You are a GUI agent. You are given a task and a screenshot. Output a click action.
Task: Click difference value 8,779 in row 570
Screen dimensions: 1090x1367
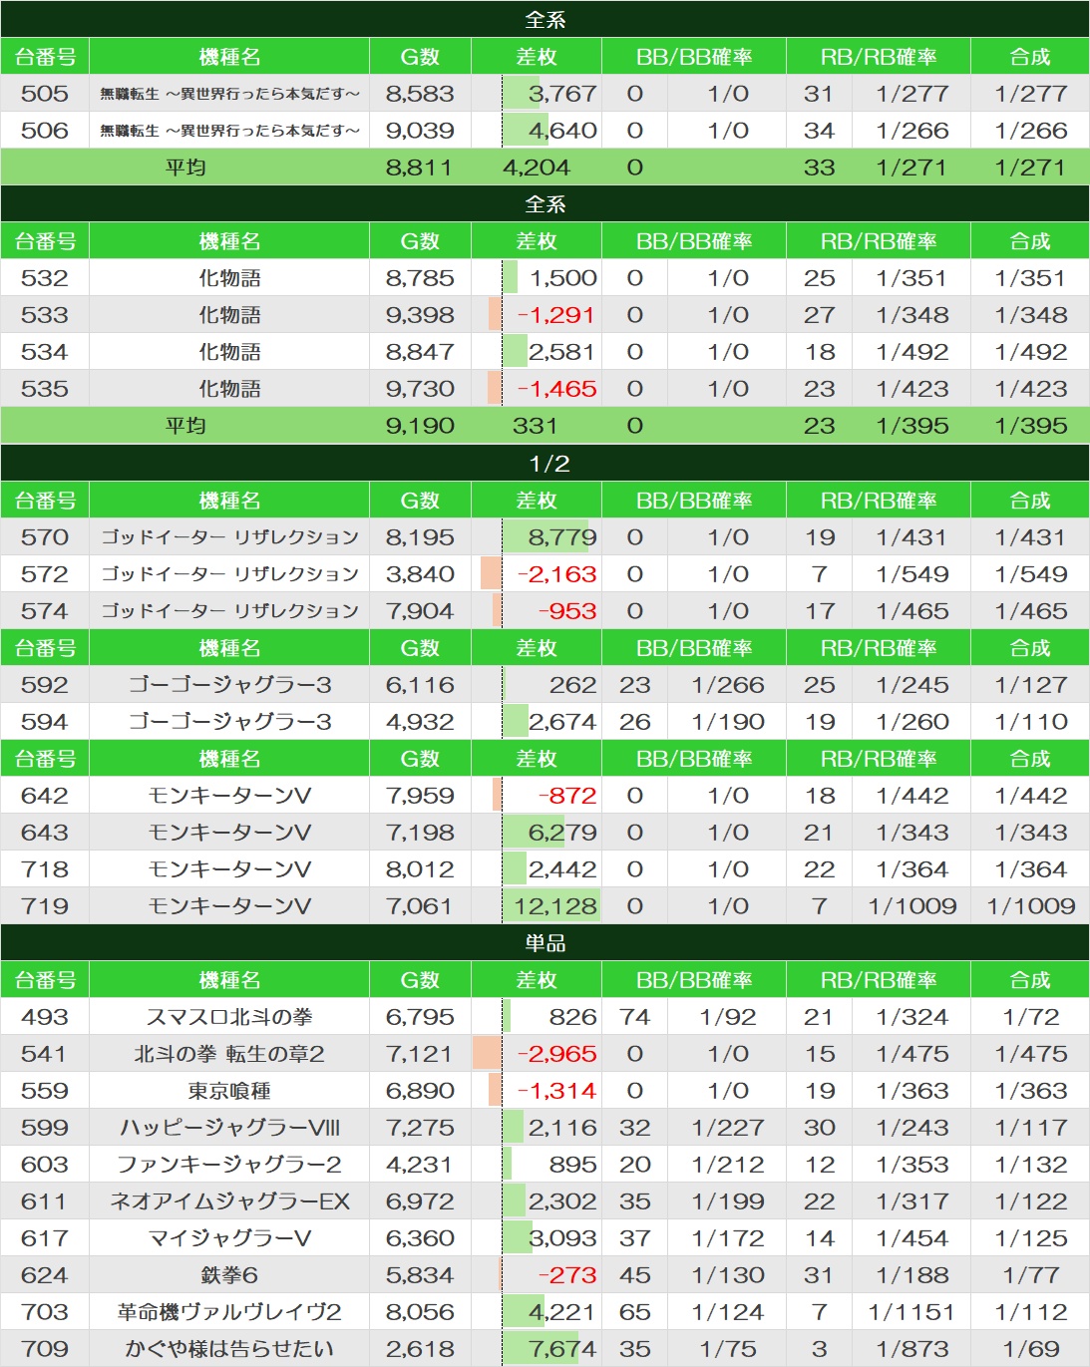pyautogui.click(x=562, y=537)
